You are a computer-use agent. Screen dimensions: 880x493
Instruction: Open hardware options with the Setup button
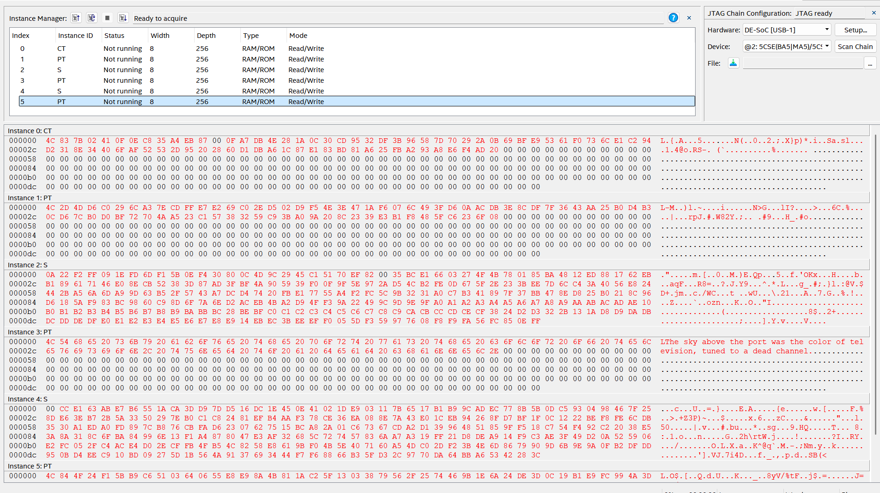(x=855, y=29)
